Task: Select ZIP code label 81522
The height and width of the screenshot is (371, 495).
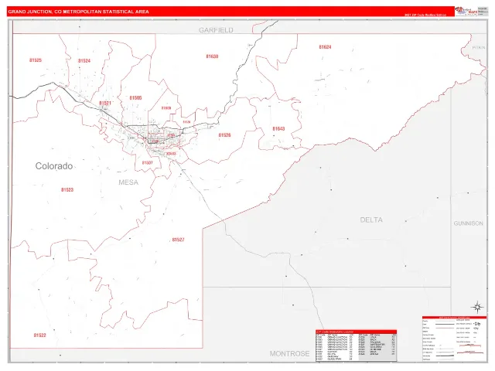Action: point(39,335)
